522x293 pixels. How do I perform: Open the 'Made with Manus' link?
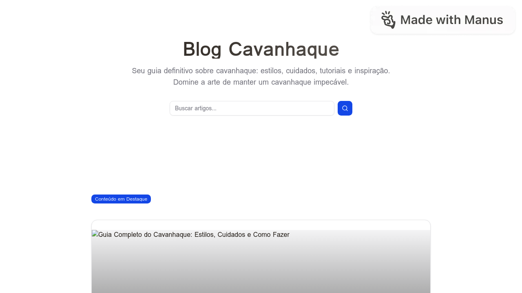point(442,20)
